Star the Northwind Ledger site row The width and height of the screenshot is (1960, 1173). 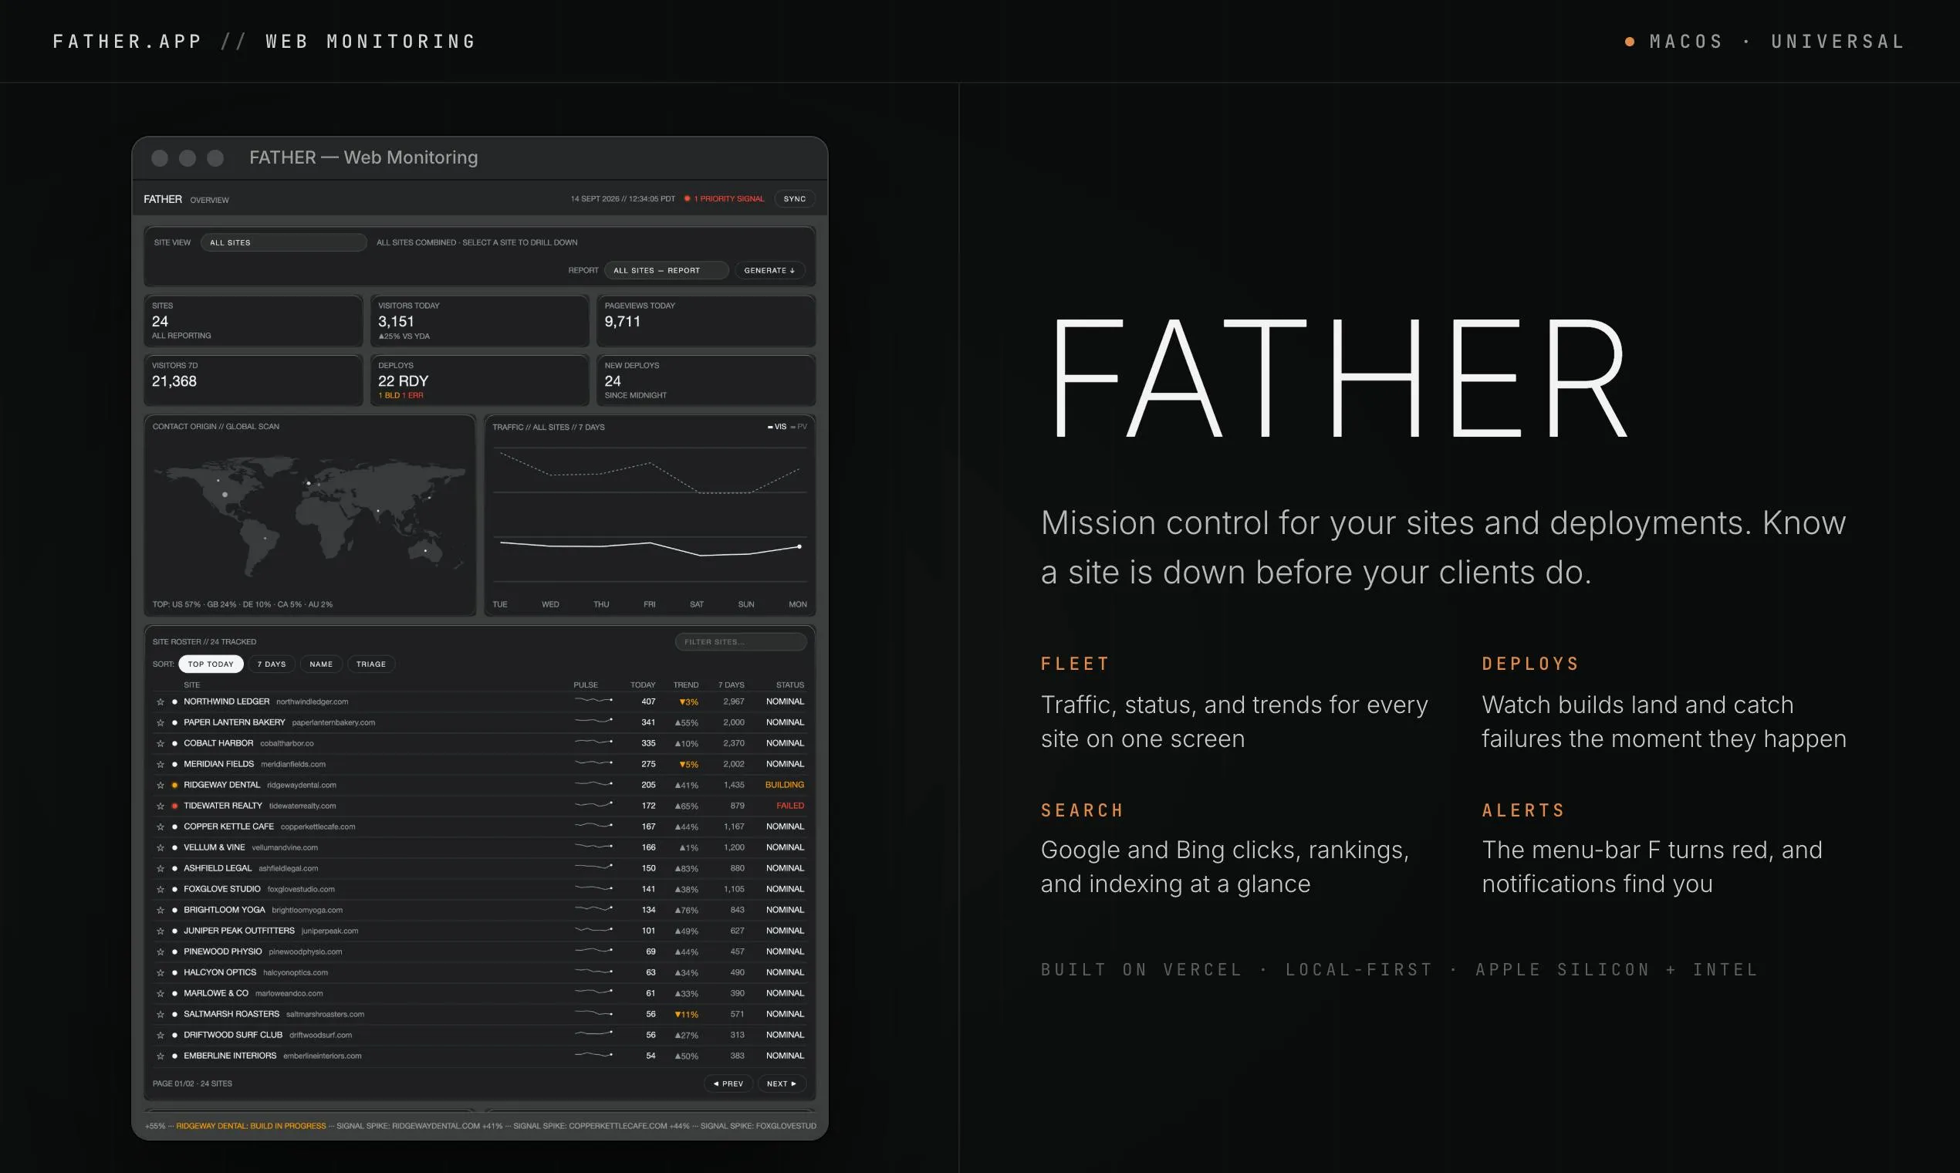tap(161, 702)
